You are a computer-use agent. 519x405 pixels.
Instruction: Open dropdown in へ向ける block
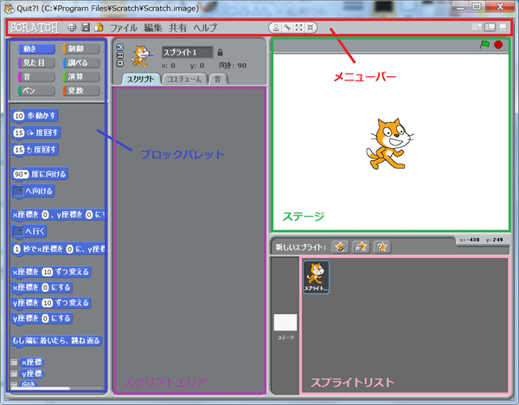coord(19,190)
